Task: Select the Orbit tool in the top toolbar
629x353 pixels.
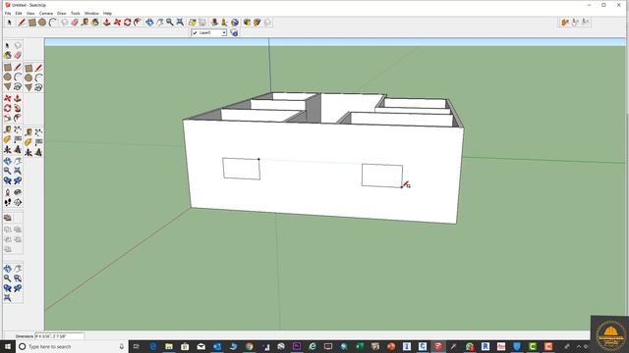Action: [x=149, y=23]
